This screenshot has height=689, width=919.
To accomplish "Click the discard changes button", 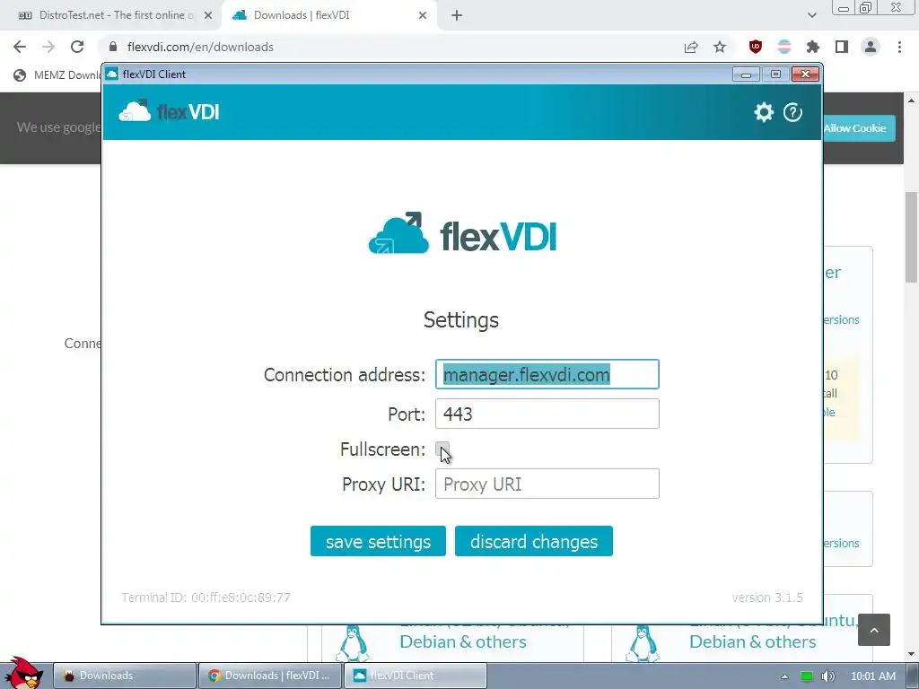I will (x=534, y=541).
